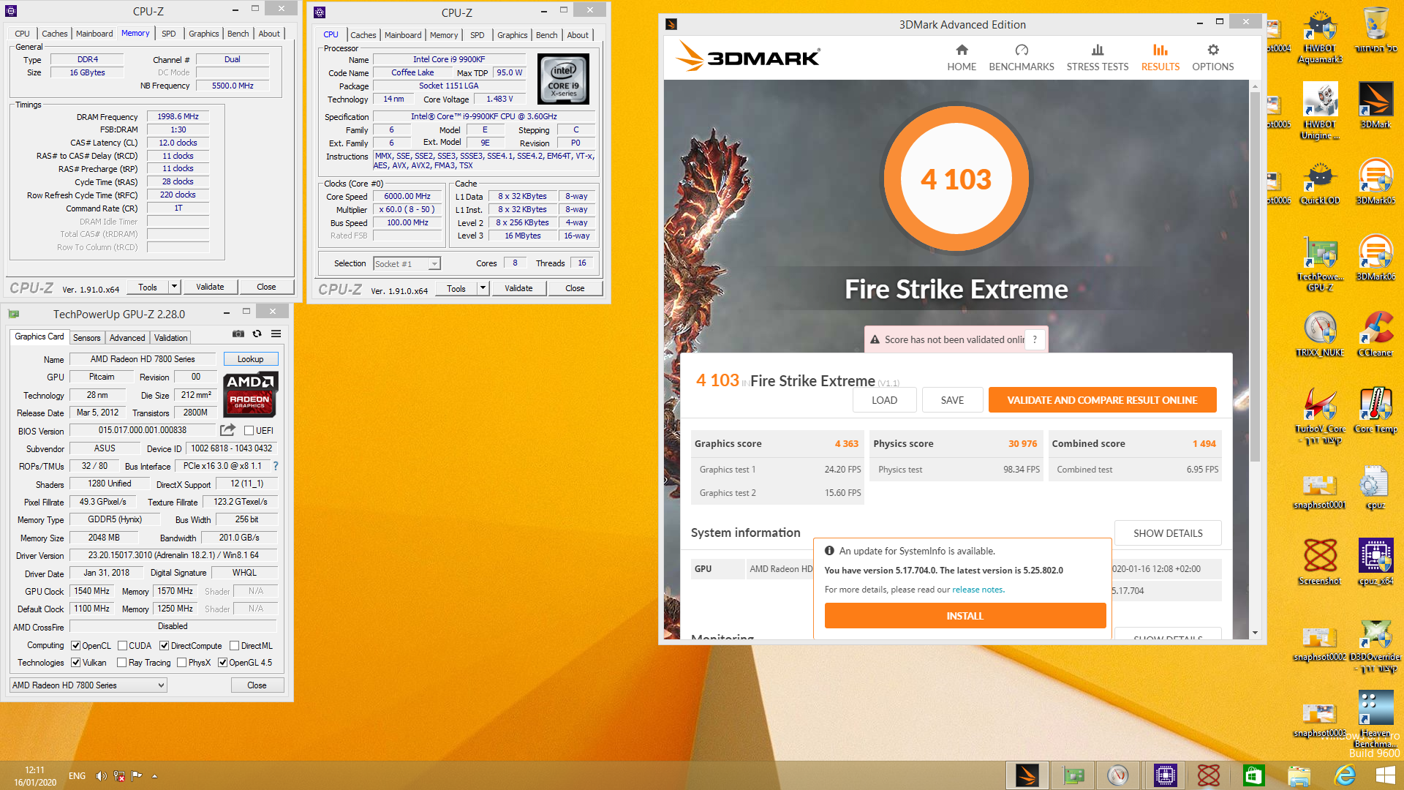Click the SAVE result button
Screen dimensions: 1404x790
tap(952, 400)
